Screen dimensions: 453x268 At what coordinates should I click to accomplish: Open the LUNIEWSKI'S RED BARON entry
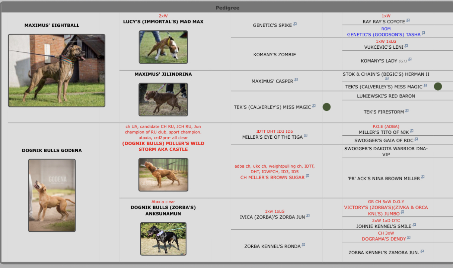coord(386,96)
